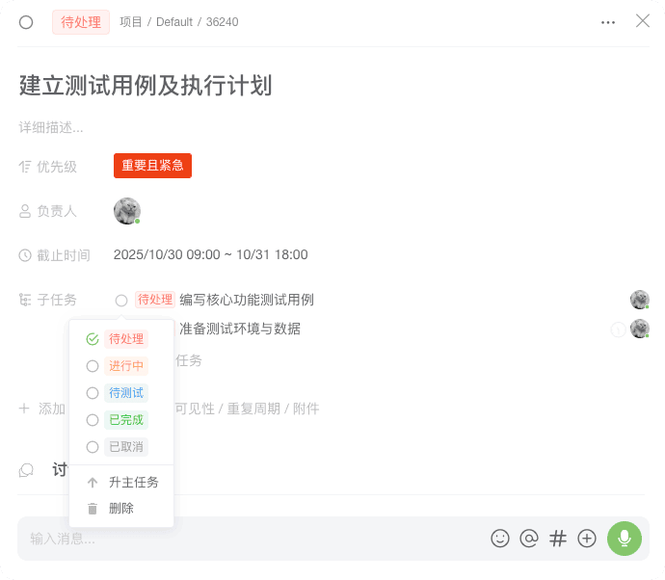Mark main task complete with header circle
The height and width of the screenshot is (580, 665).
[x=26, y=22]
